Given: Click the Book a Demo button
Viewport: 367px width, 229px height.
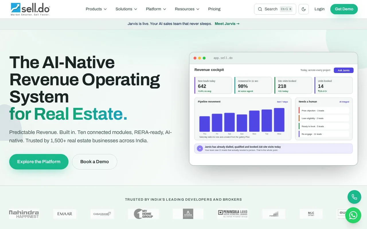Looking at the screenshot, I should (95, 162).
